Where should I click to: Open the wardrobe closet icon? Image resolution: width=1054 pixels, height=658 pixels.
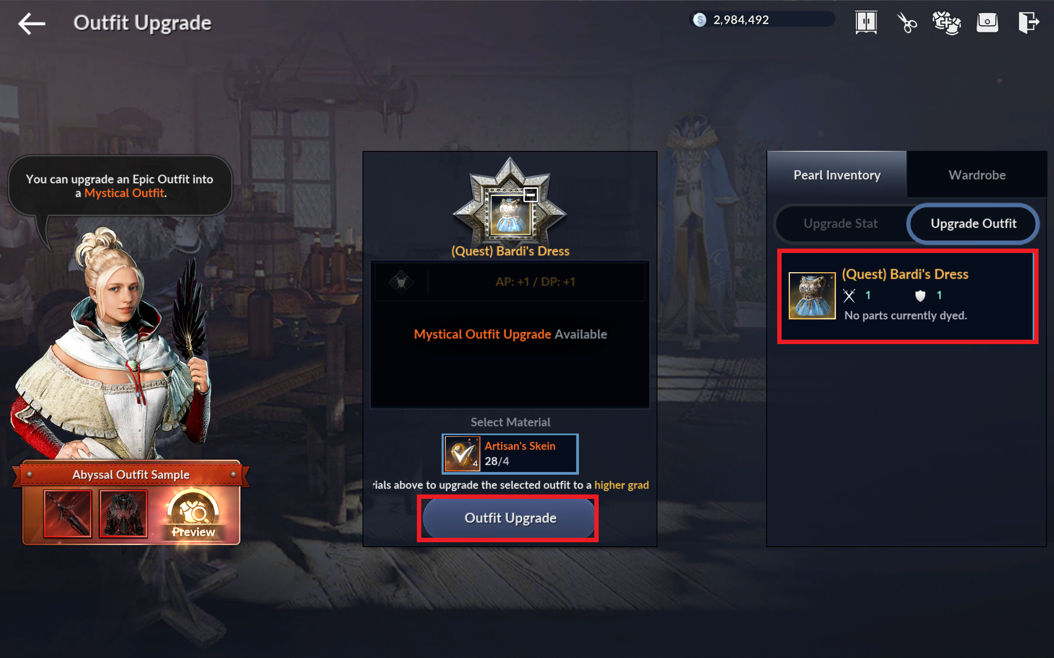coord(866,23)
